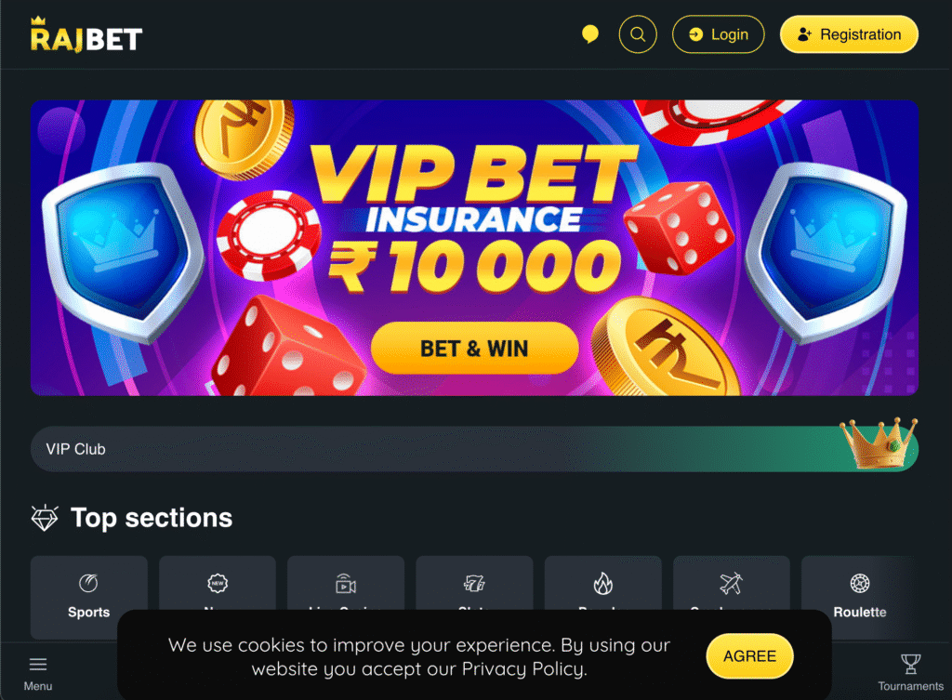Image resolution: width=952 pixels, height=700 pixels.
Task: Click the New games badge icon tile
Action: [218, 583]
